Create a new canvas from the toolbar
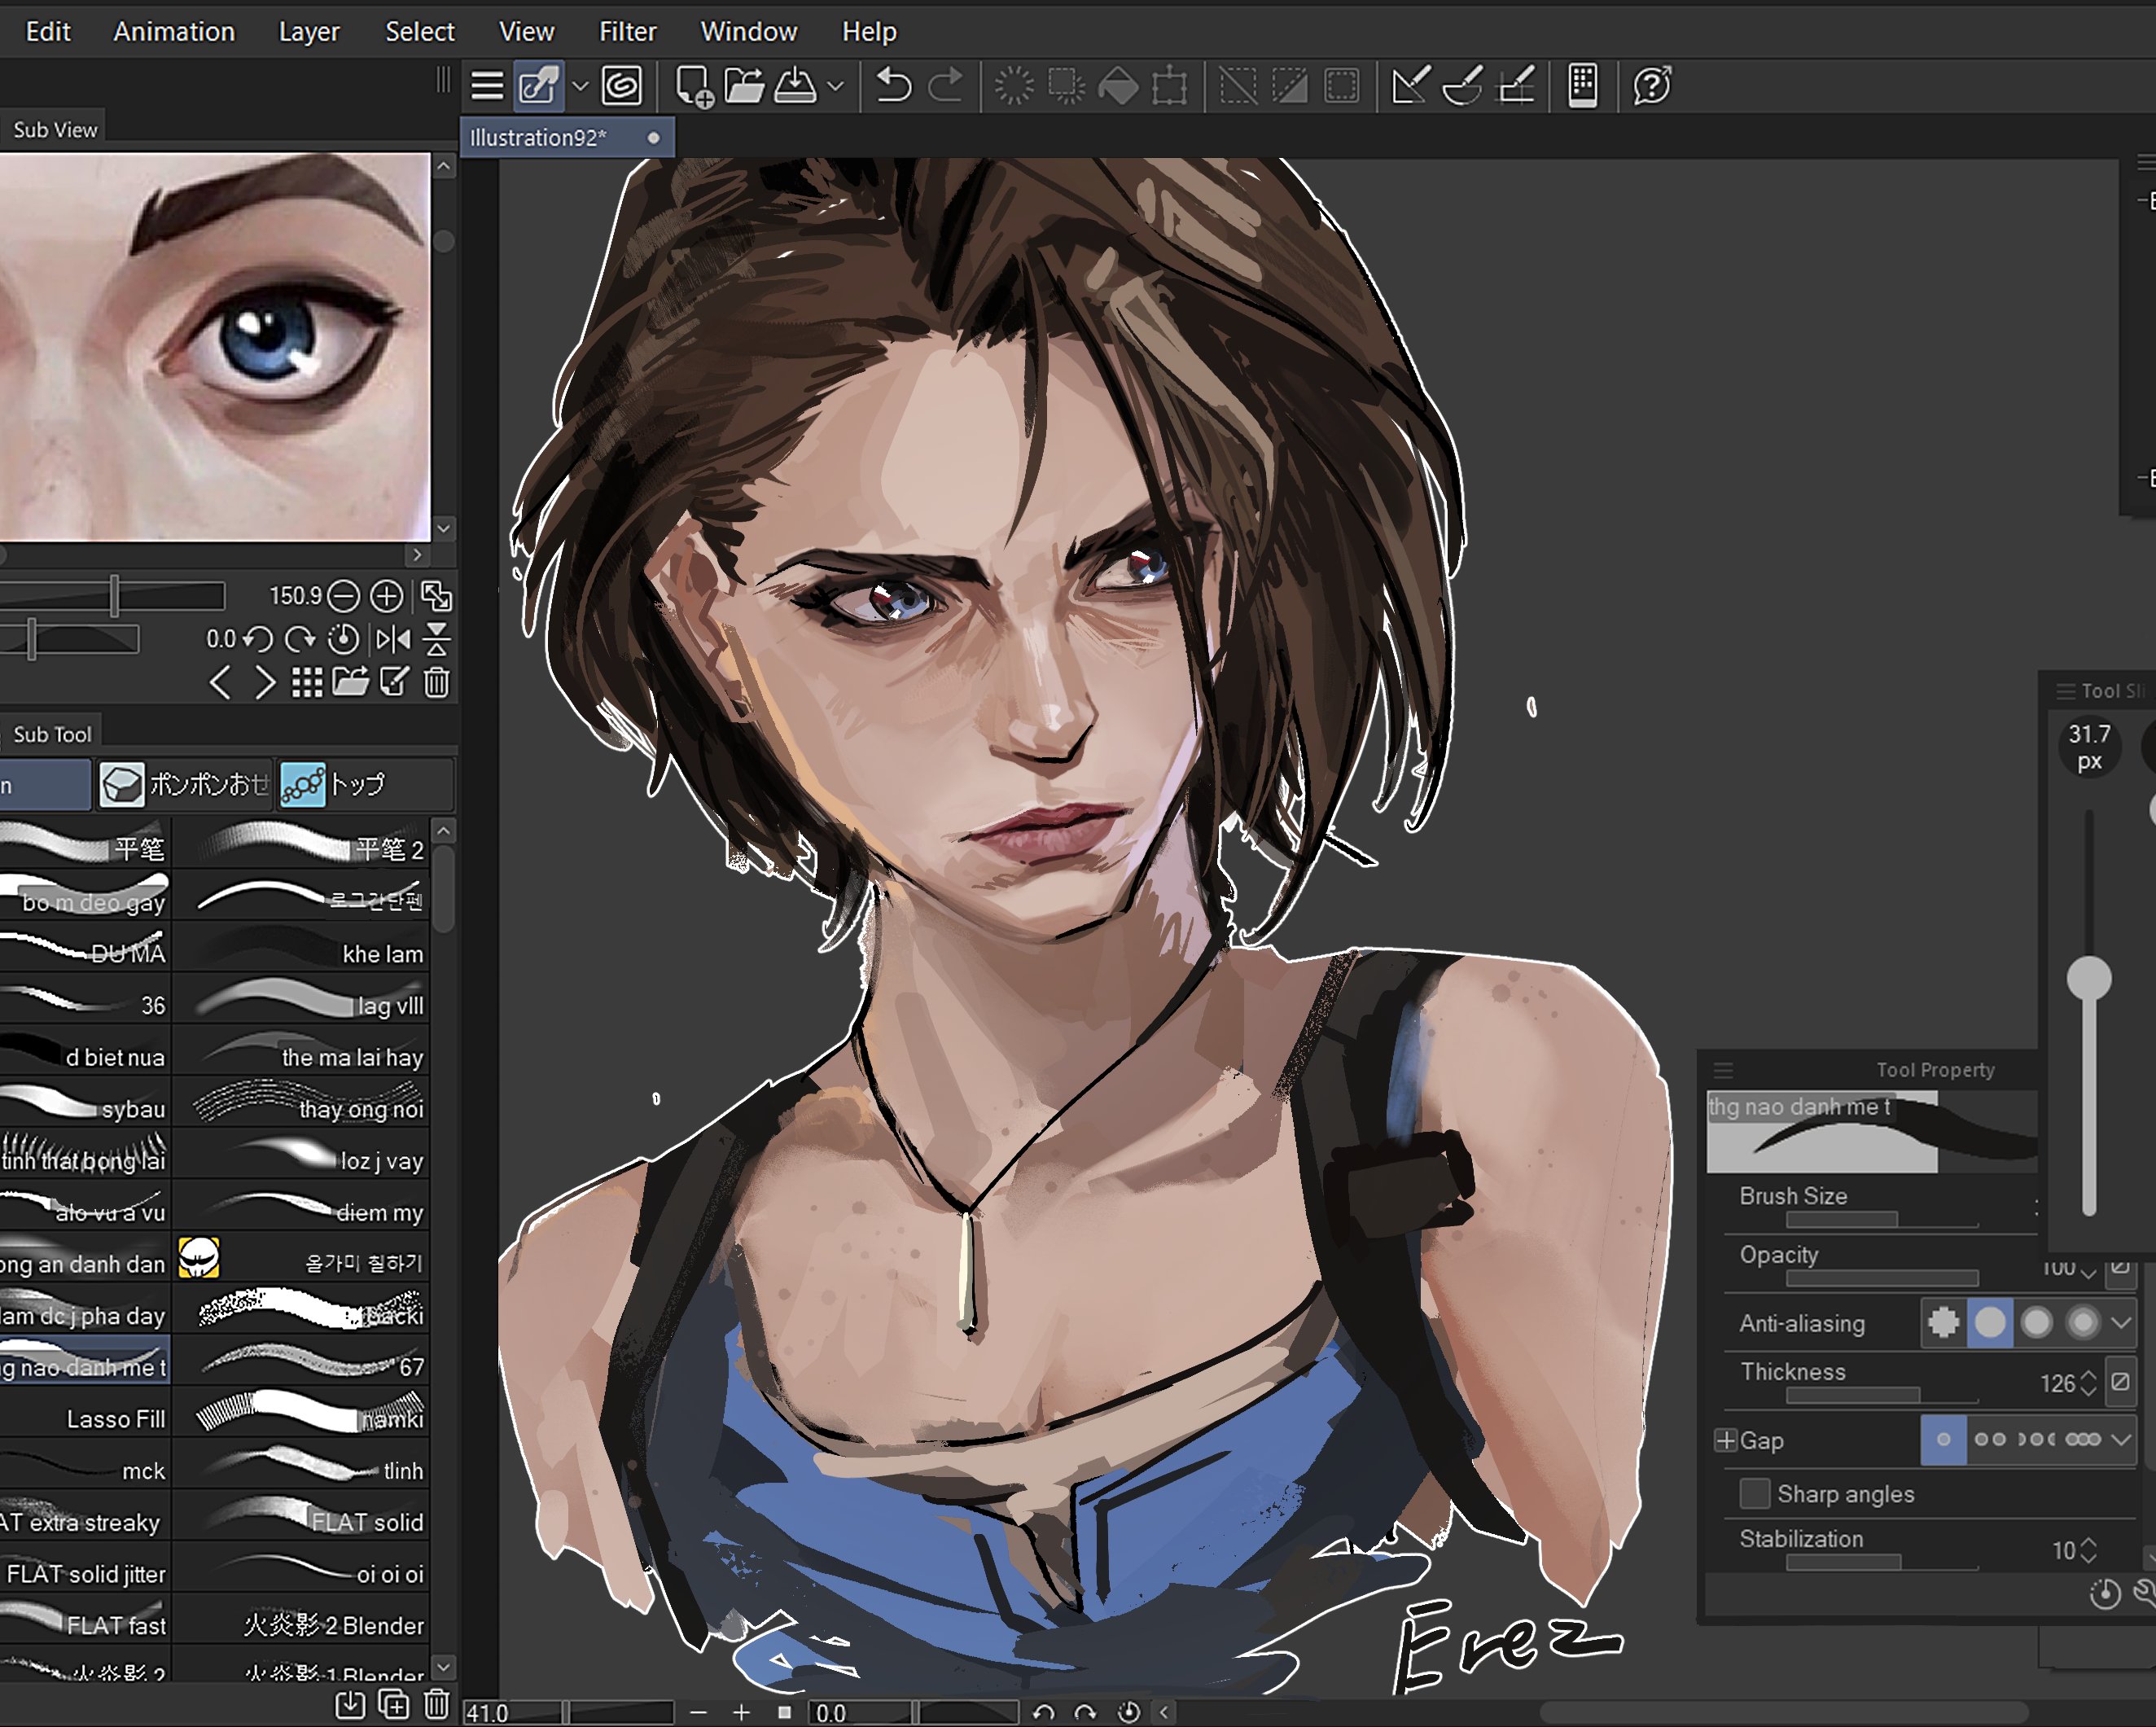 pos(693,86)
